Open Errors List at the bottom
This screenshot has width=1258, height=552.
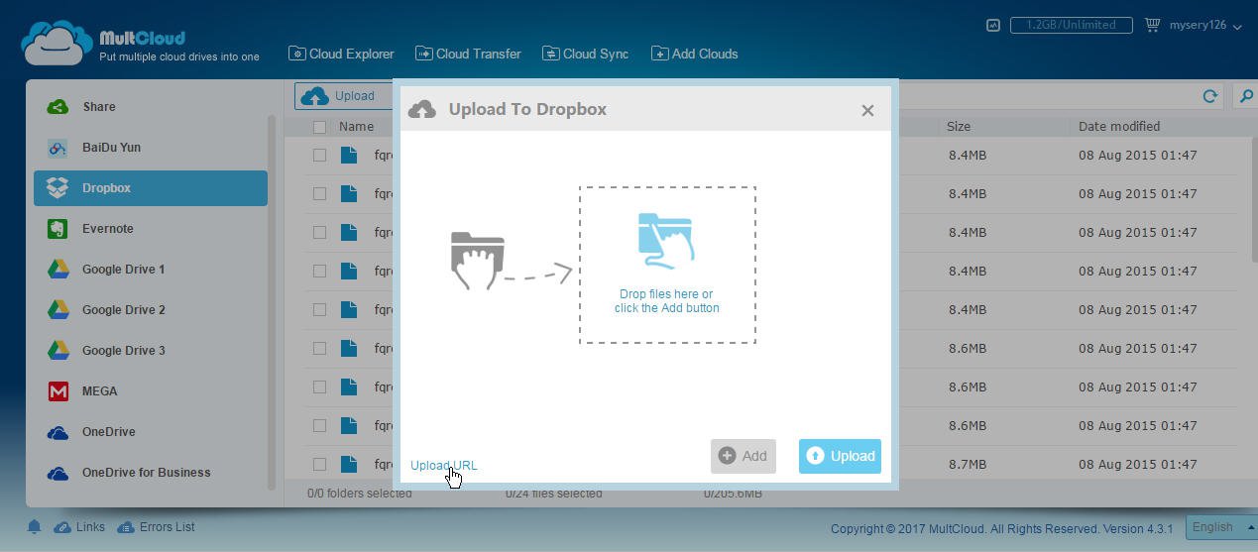click(x=156, y=527)
